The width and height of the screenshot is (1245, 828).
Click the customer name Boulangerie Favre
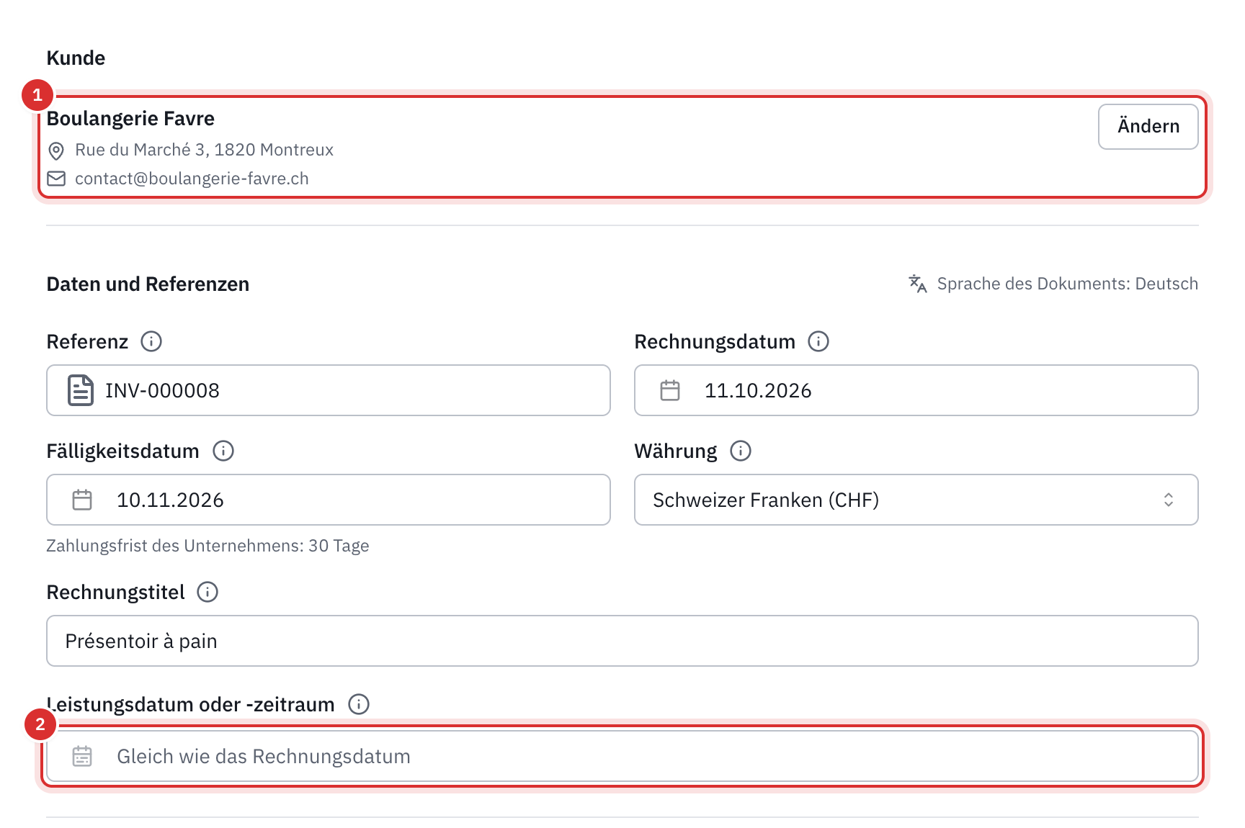coord(130,118)
